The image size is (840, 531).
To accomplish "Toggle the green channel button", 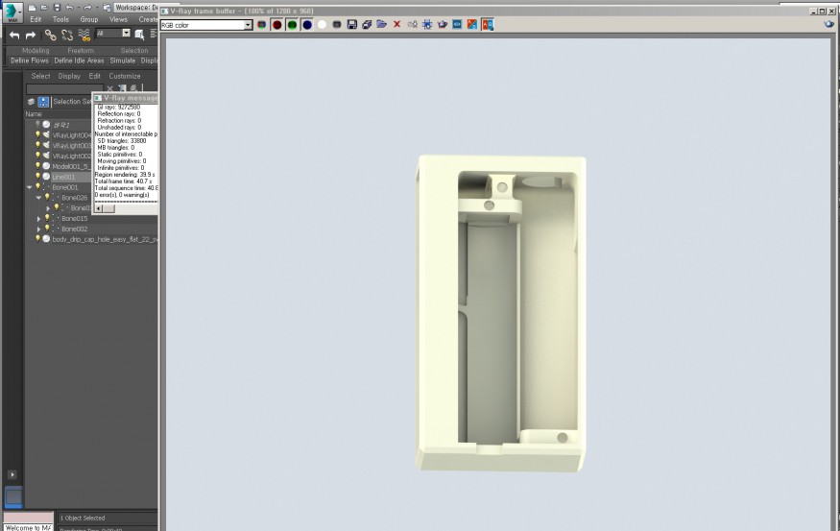I will [x=292, y=24].
